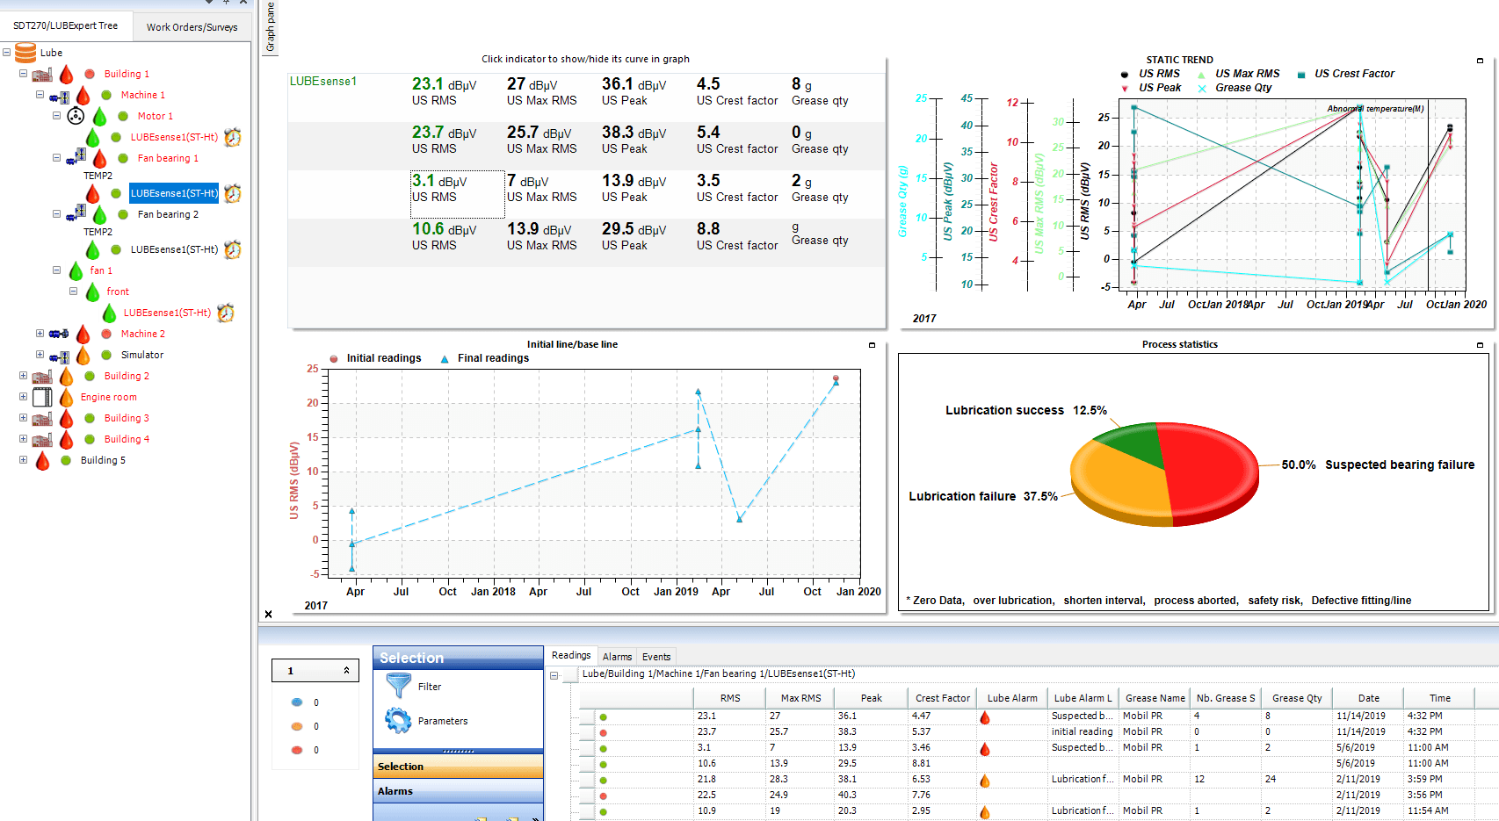Click the Graph pane vertical tab
This screenshot has width=1499, height=821.
tap(270, 26)
